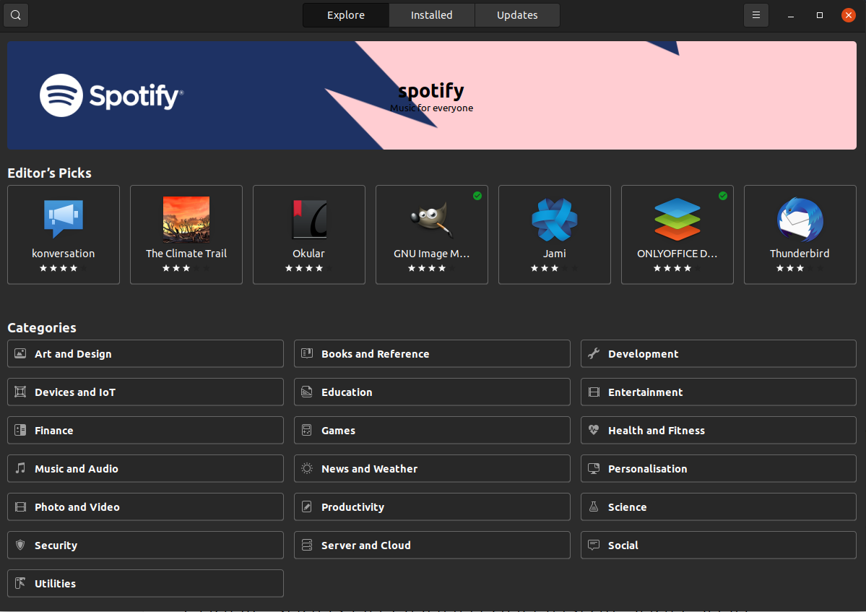
Task: Click the Thunderbird app icon
Action: coord(800,219)
